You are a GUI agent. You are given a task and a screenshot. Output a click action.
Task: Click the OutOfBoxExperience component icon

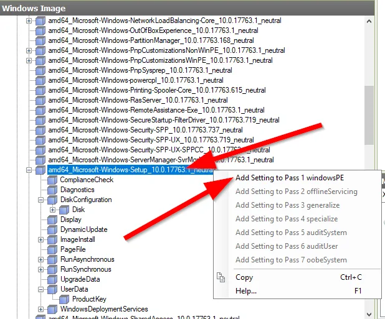[x=40, y=30]
